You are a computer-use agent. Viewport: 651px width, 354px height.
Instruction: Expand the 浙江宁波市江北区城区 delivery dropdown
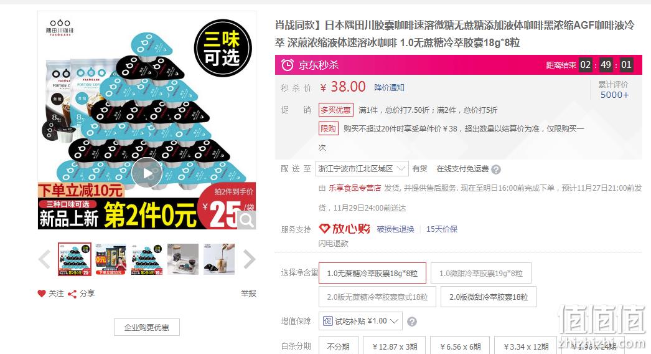[x=362, y=169]
